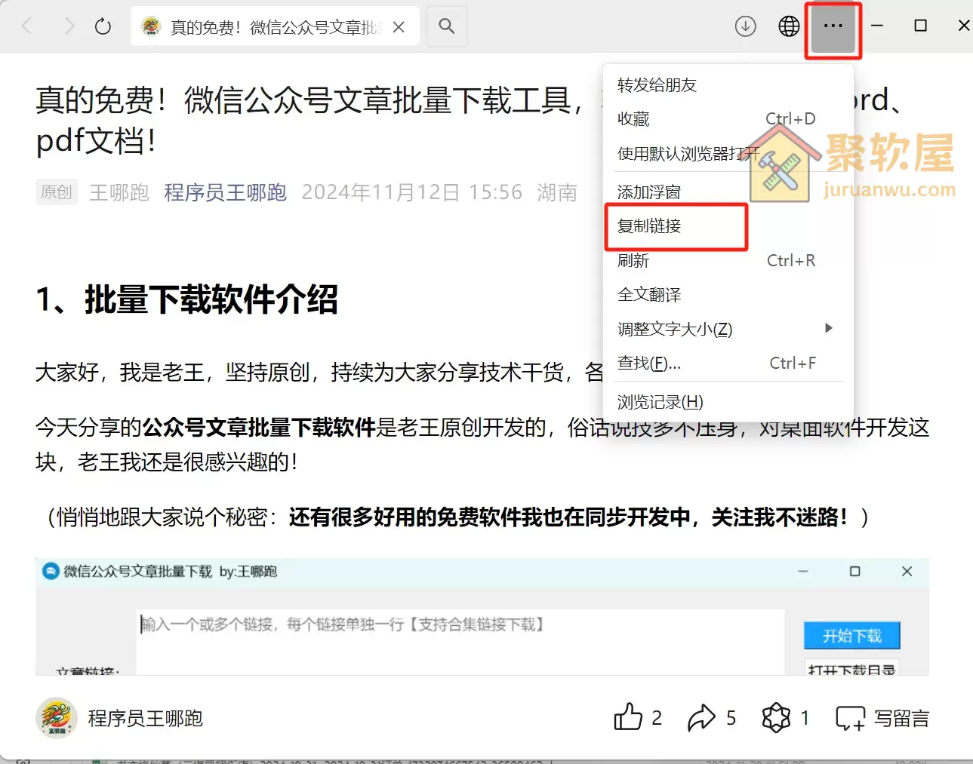Select 全文翻译 to translate the page

tap(650, 294)
